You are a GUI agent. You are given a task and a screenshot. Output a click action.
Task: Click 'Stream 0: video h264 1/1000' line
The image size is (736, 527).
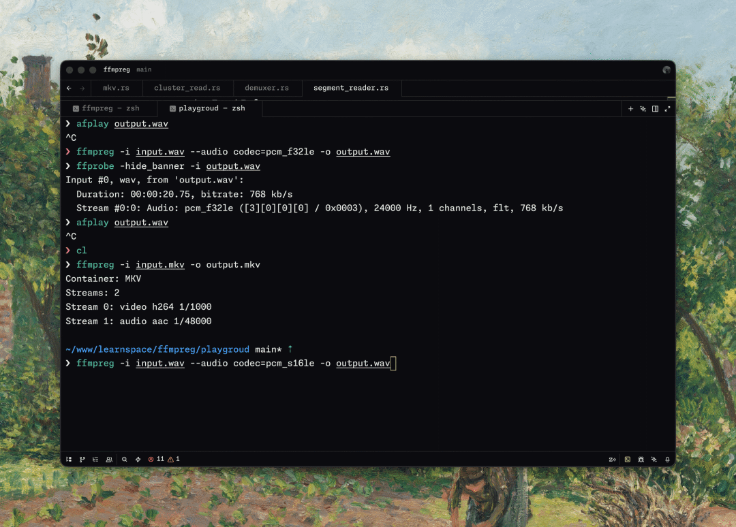(138, 307)
